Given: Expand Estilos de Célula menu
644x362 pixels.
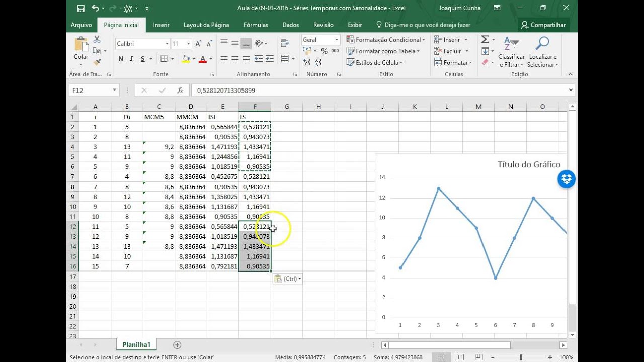Looking at the screenshot, I should [375, 63].
